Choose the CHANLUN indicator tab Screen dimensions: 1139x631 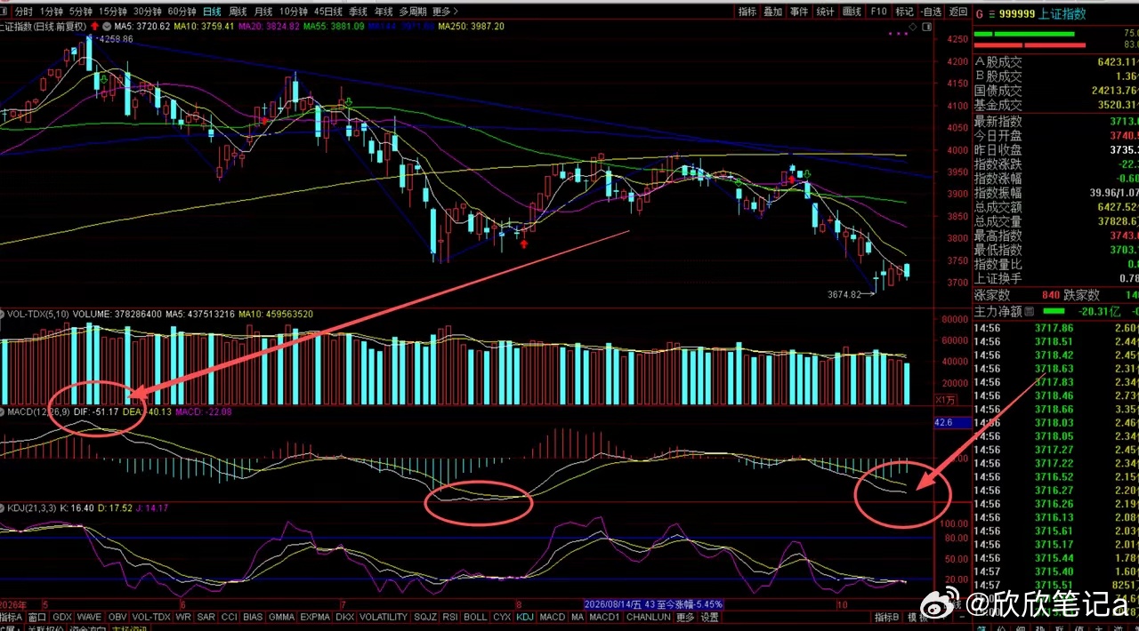tap(648, 617)
